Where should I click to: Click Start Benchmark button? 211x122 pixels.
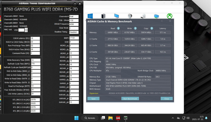click(x=130, y=99)
